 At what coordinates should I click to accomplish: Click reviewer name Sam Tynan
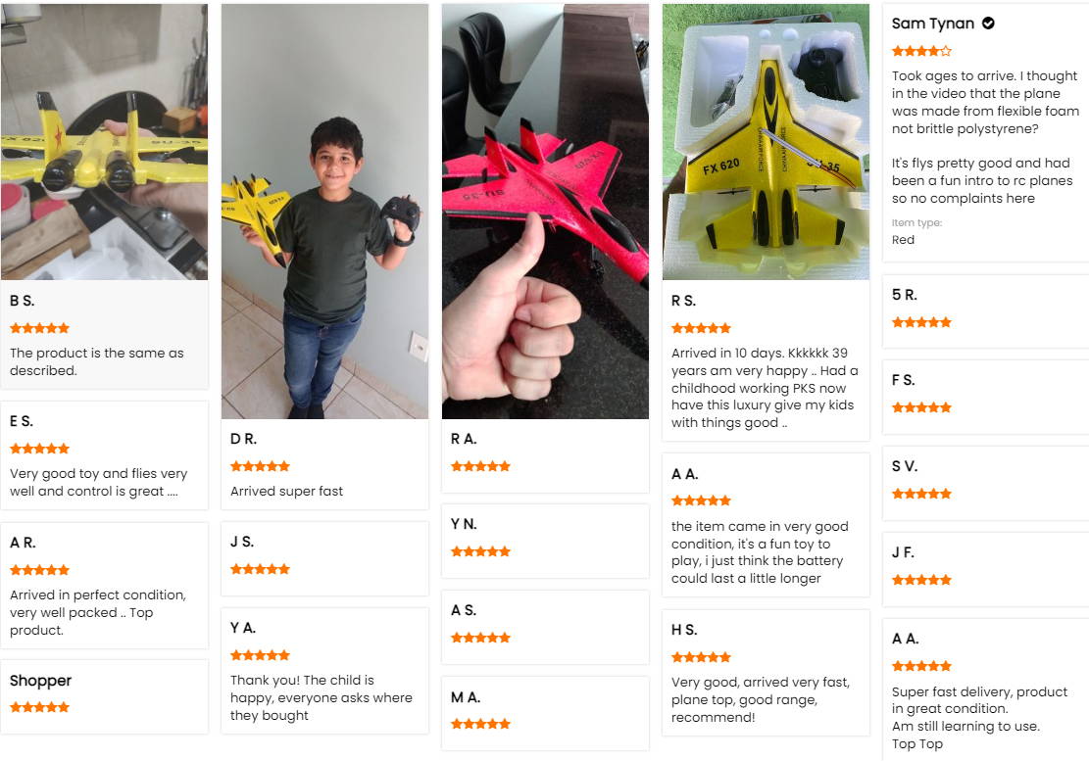coord(933,23)
